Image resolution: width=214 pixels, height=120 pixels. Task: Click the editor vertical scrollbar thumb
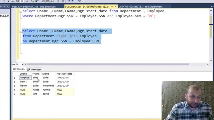click(x=211, y=27)
